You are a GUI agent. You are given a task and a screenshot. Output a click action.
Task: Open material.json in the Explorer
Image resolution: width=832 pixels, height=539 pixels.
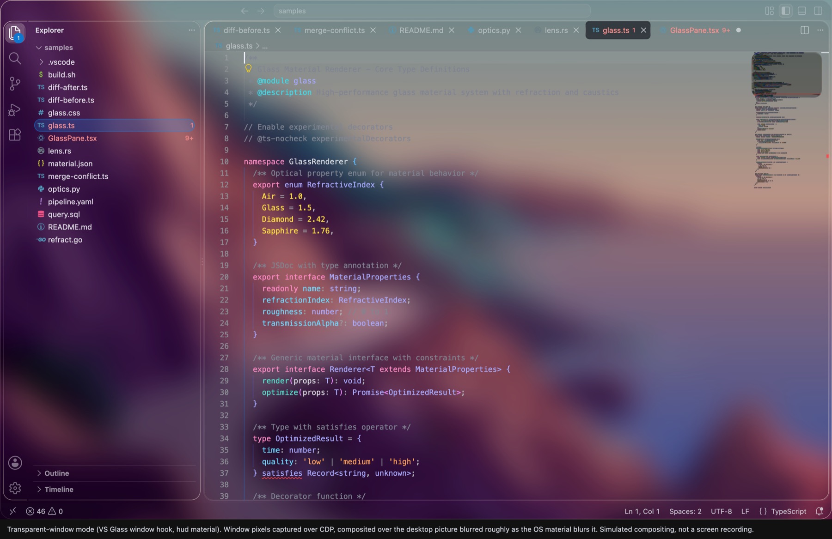tap(115, 164)
